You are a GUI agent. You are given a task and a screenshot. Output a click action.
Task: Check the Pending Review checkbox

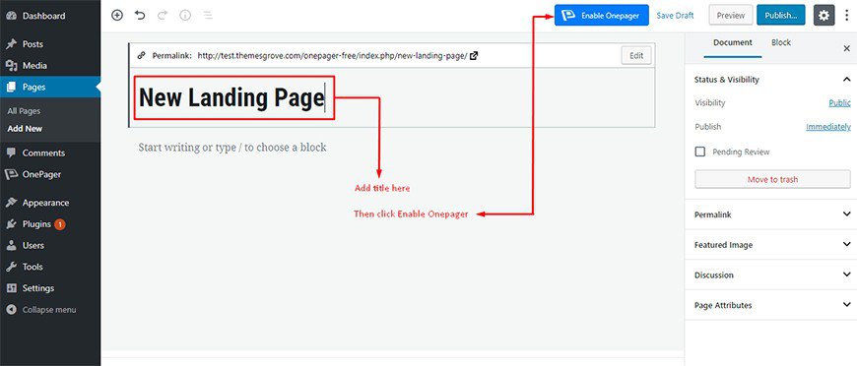pyautogui.click(x=699, y=152)
